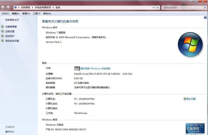The width and height of the screenshot is (208, 135).
Task: Open 远程设置 link
Action: click(10, 31)
